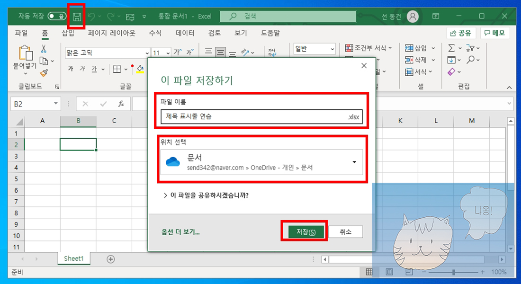This screenshot has width=521, height=284.
Task: Click the 공유 share button
Action: coord(461,33)
